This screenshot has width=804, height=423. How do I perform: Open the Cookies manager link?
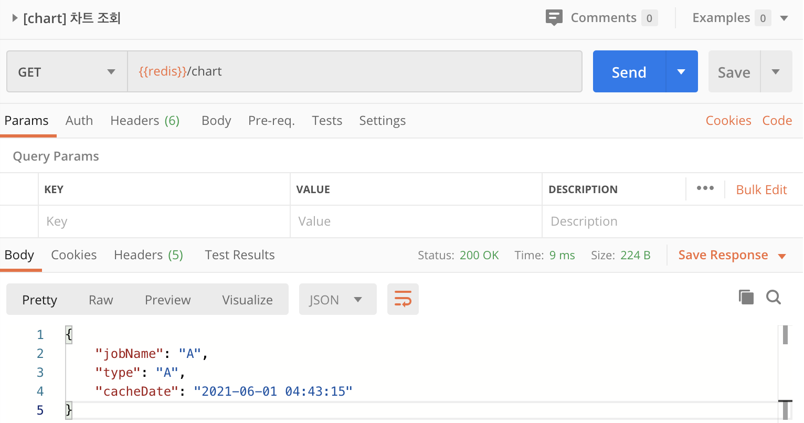click(728, 121)
